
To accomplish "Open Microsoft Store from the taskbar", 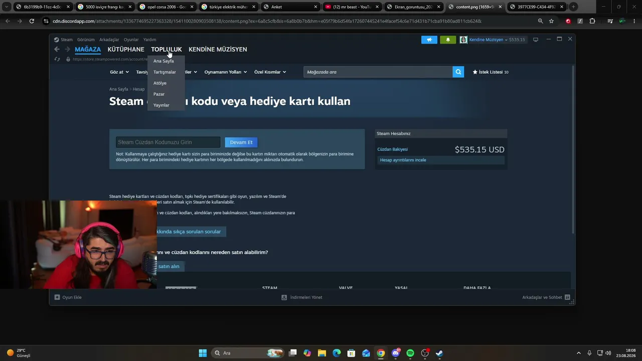I will [352, 353].
